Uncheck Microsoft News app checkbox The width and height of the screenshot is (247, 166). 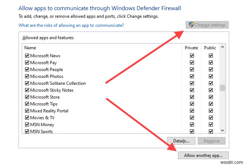27,56
